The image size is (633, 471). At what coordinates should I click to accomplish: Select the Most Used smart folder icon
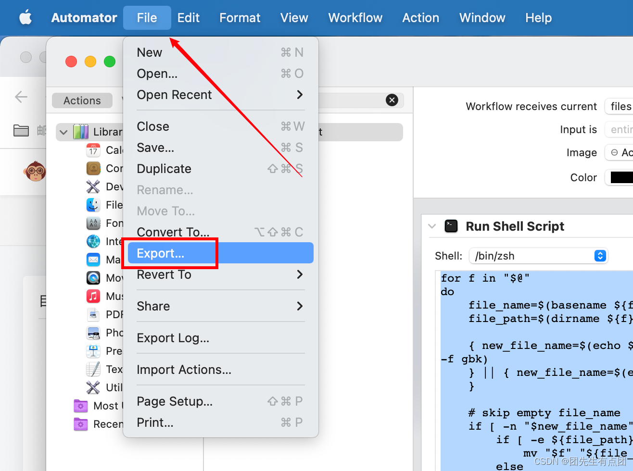coord(81,406)
